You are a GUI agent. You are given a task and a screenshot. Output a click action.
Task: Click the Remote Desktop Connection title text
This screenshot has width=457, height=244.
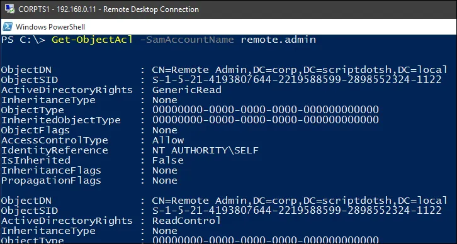(108, 9)
